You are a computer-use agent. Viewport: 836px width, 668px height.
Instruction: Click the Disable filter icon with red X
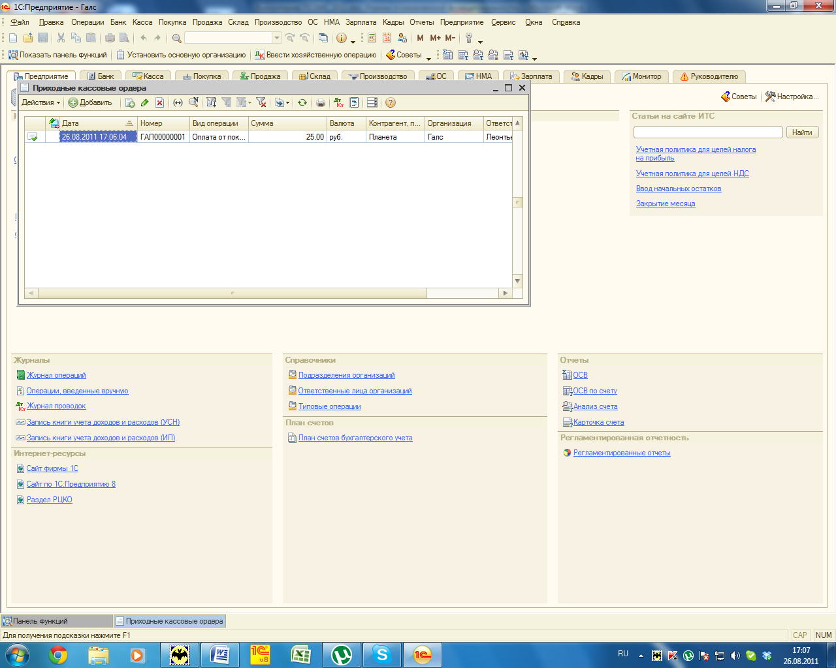tap(261, 102)
